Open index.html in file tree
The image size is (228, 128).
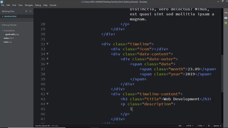point(9,38)
